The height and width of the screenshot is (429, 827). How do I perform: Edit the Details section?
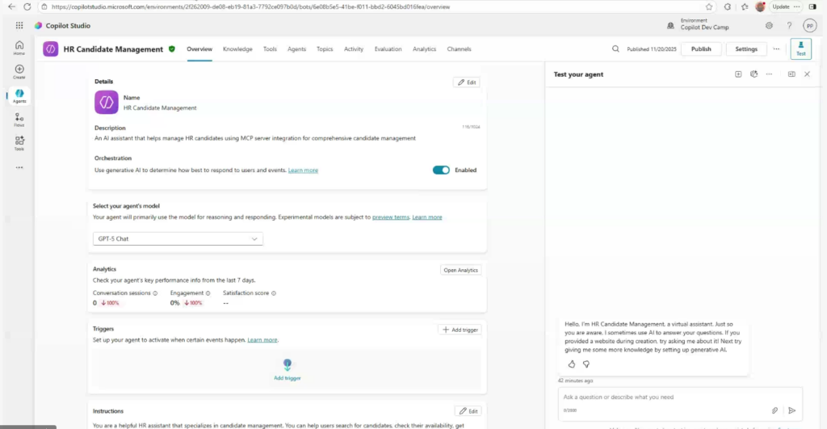pos(467,82)
